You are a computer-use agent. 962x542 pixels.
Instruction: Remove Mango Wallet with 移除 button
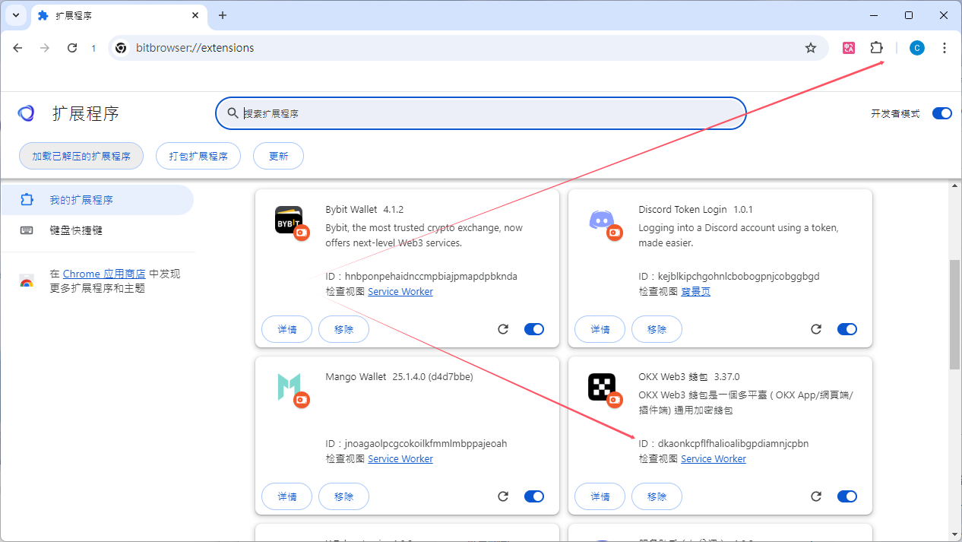[x=343, y=496]
